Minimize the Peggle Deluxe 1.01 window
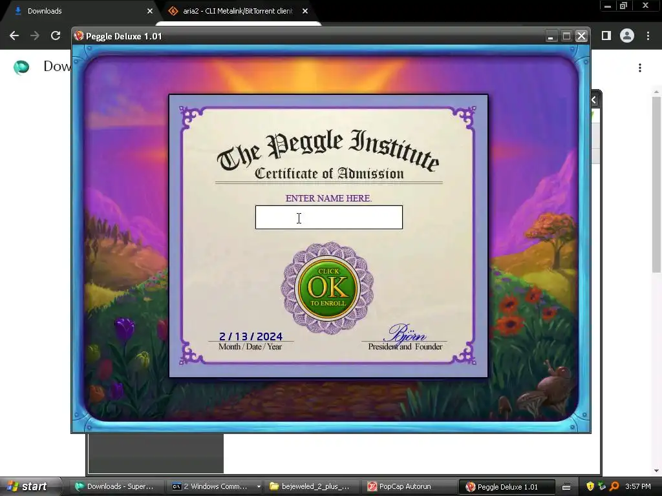 coord(550,36)
